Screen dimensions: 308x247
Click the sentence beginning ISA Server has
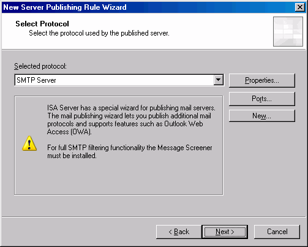131,108
